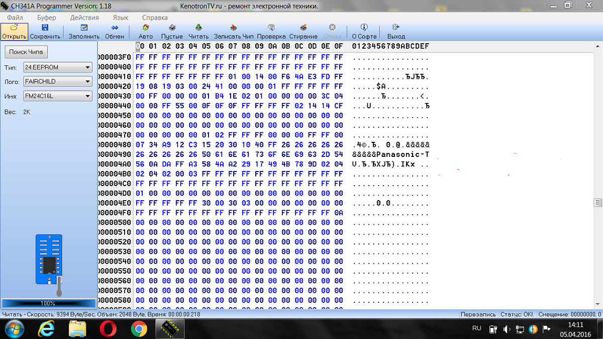Open the Действия menu

pos(84,17)
